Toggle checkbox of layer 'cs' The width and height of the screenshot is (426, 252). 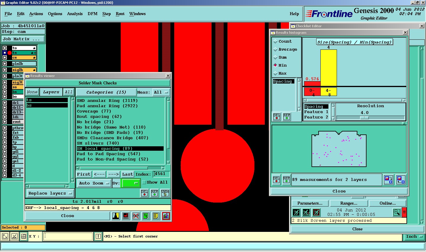(x=5, y=57)
